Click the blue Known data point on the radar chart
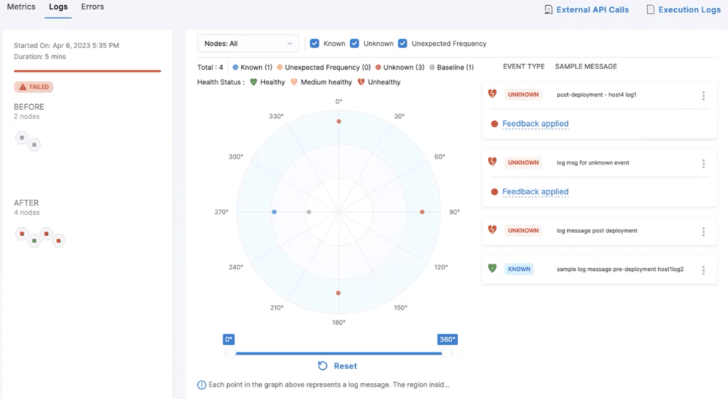 click(x=274, y=212)
